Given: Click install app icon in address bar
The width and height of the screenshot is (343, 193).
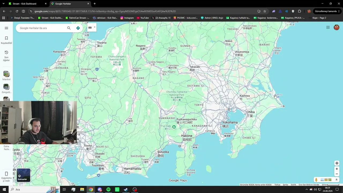Looking at the screenshot, I should pyautogui.click(x=259, y=11).
